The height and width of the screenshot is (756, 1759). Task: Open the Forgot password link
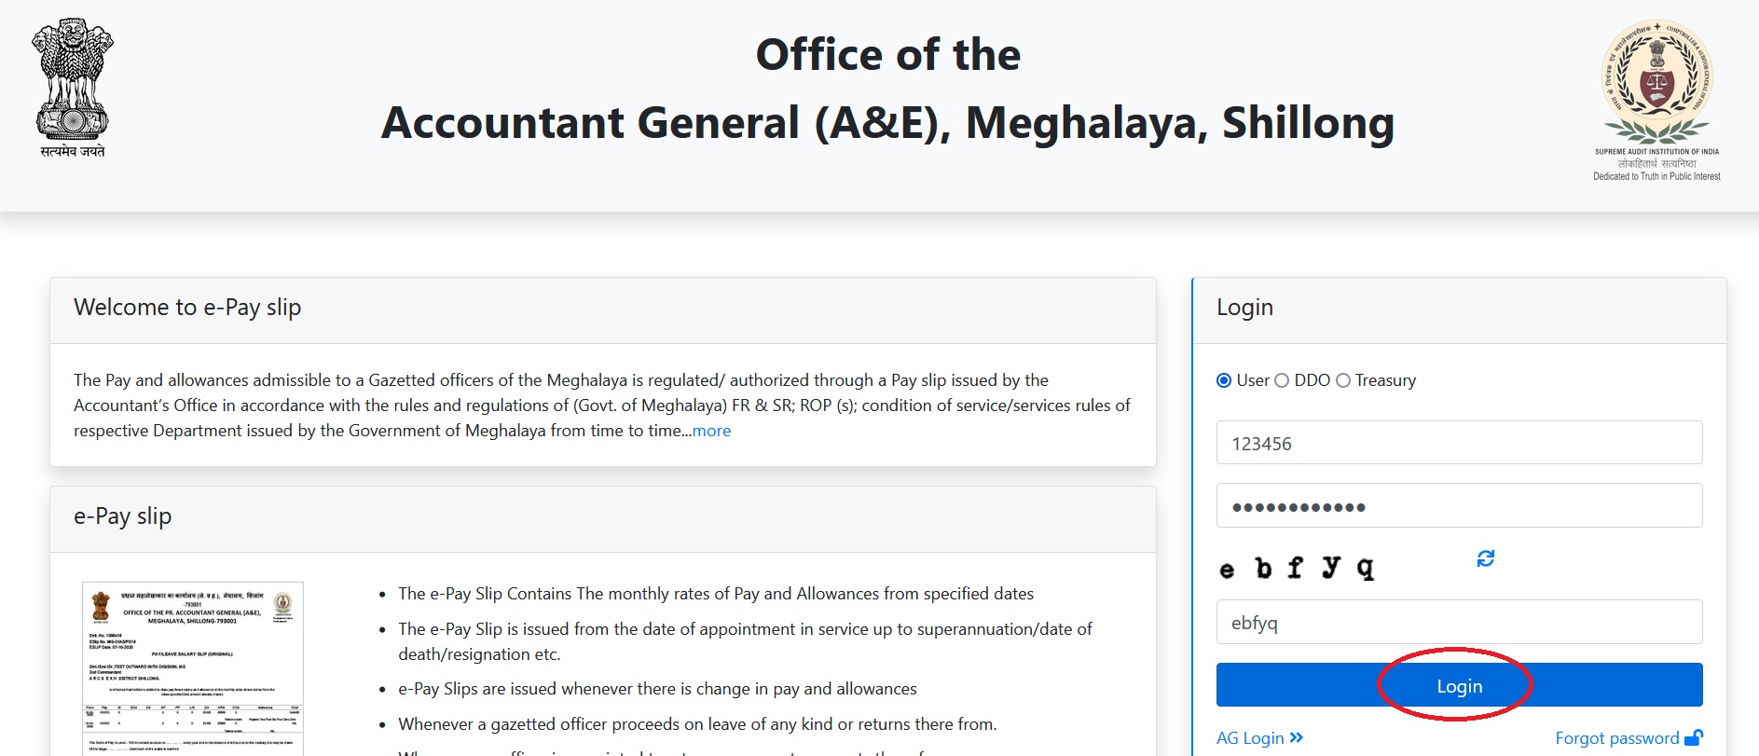click(x=1616, y=738)
